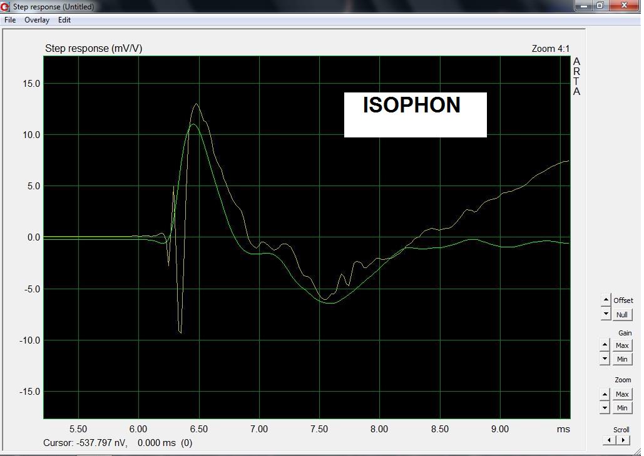Decrease gain with down arrow

click(x=605, y=359)
